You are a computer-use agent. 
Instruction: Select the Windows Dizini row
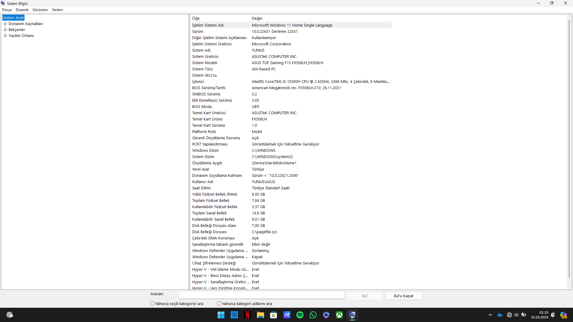[291, 151]
